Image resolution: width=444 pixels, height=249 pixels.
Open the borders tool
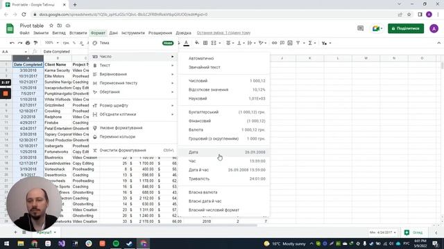pos(205,43)
